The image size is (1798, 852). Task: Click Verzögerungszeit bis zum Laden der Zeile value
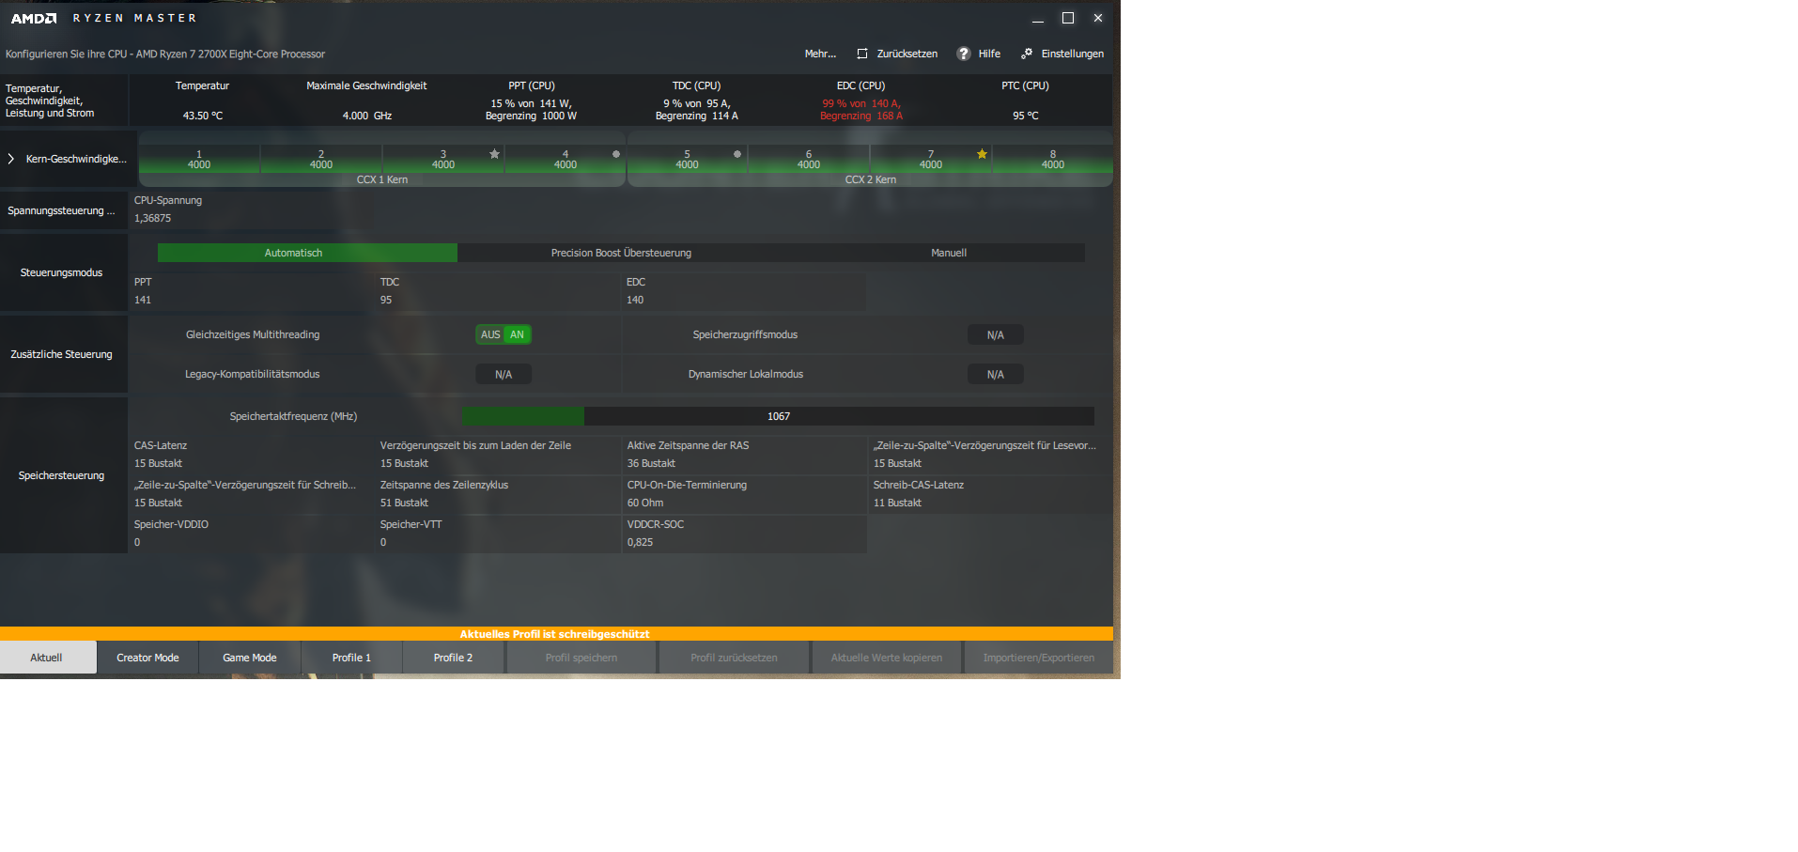click(404, 463)
